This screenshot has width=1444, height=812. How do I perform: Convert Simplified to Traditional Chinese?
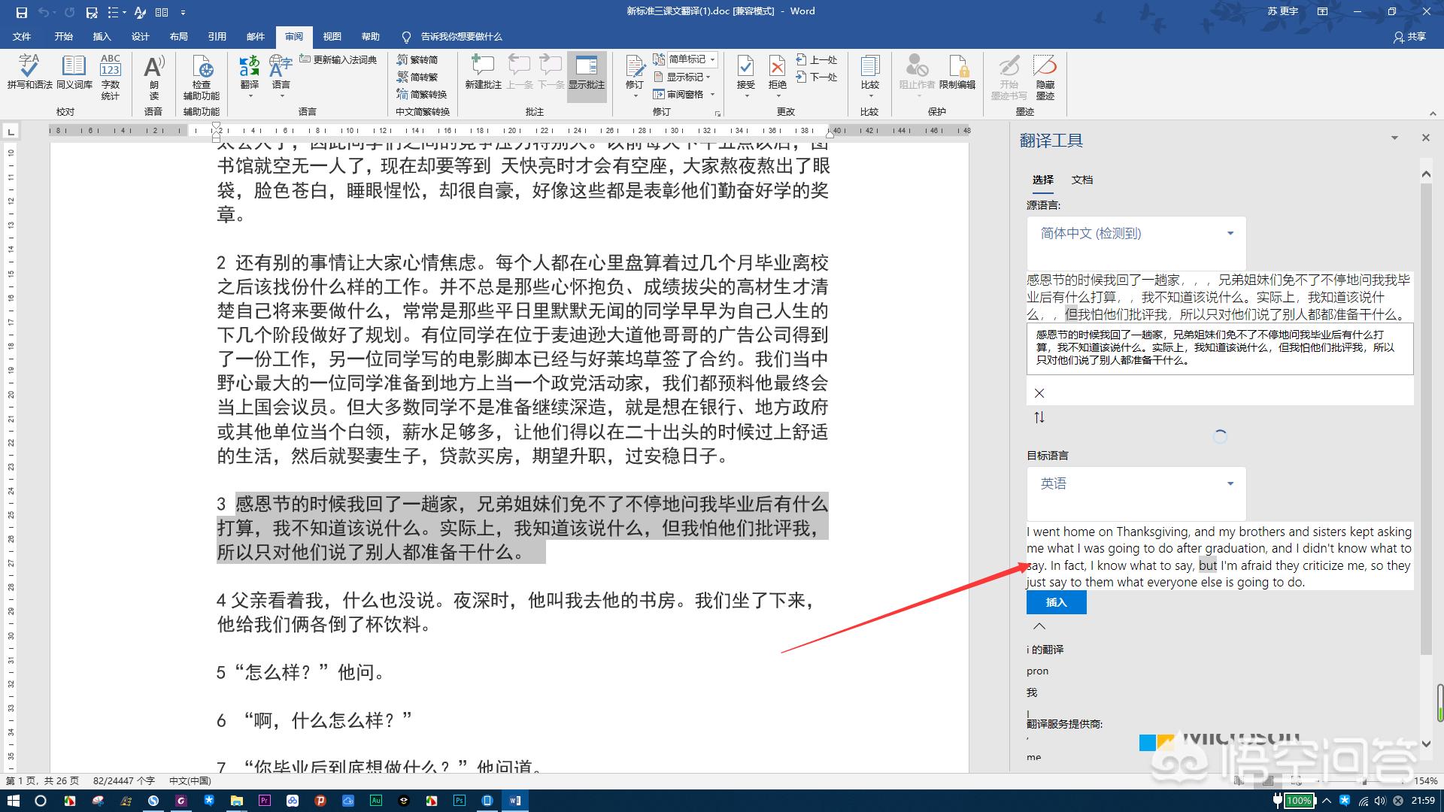[x=417, y=77]
